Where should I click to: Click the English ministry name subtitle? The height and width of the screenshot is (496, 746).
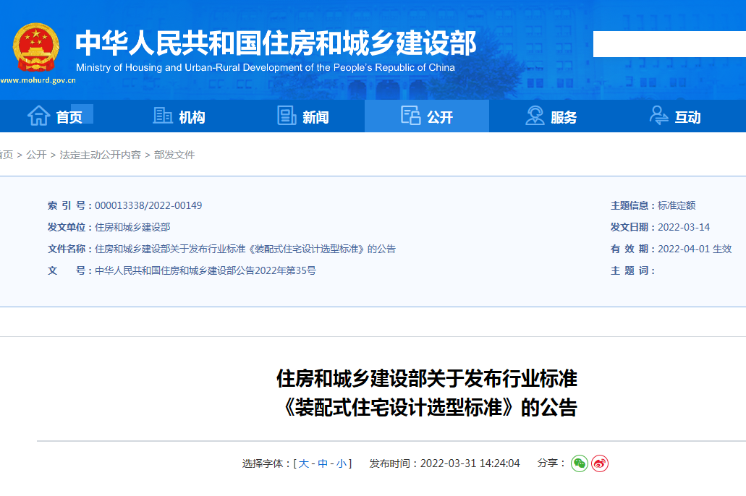(266, 67)
